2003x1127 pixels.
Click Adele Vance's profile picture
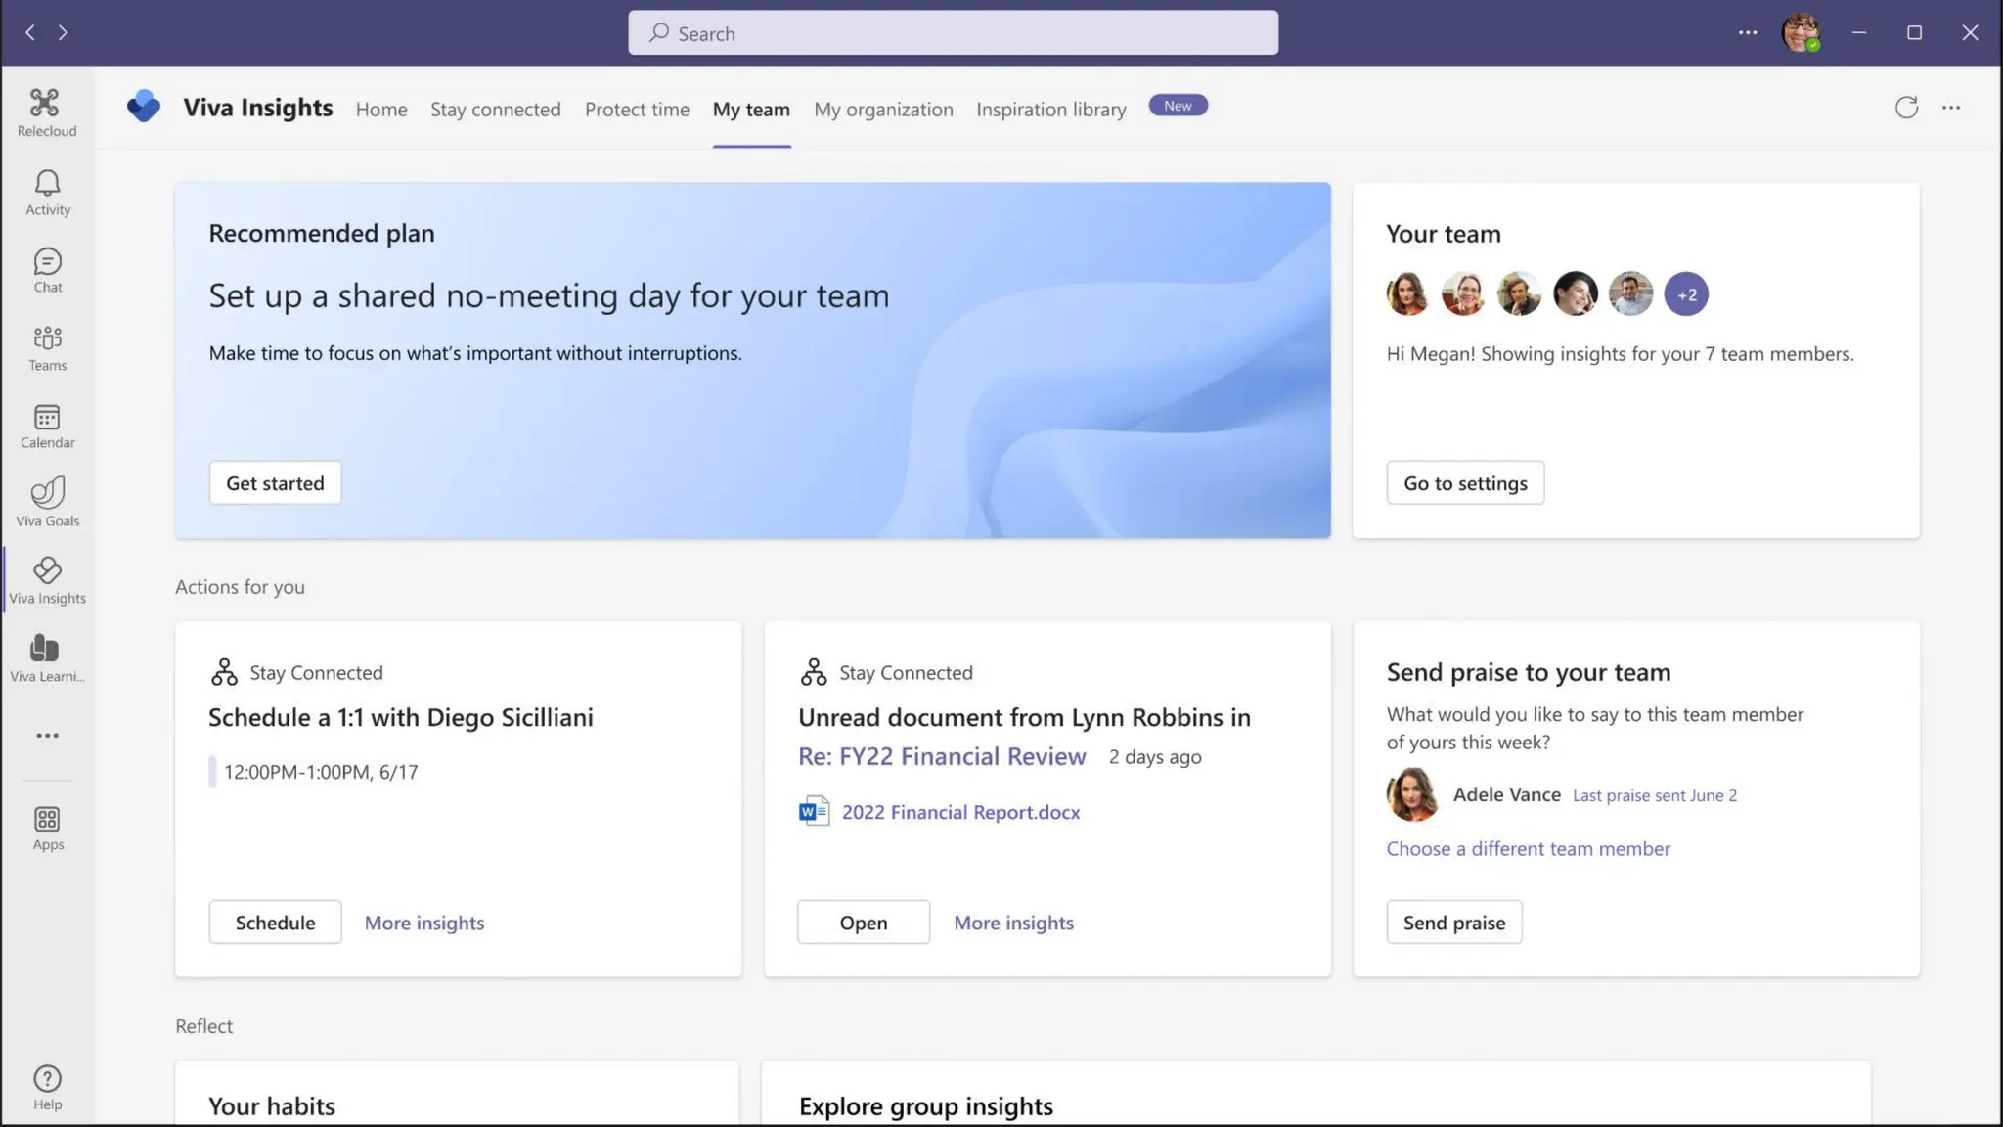pos(1411,794)
